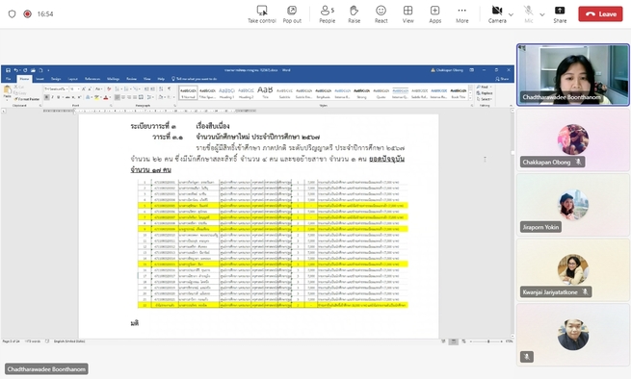Apply the Normal style
The height and width of the screenshot is (379, 631).
[x=188, y=92]
